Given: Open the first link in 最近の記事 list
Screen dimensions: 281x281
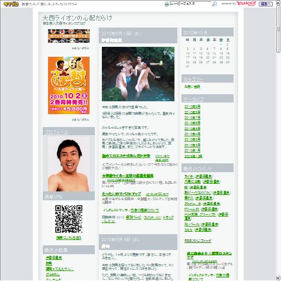Looking at the screenshot, I should tap(54, 258).
